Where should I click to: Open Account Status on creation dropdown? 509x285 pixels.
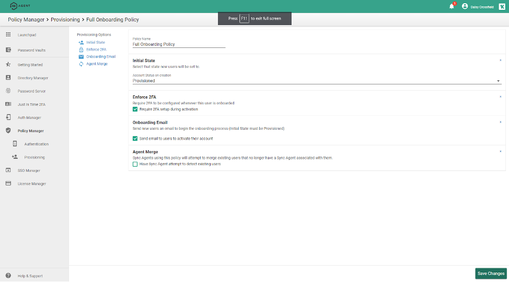(x=317, y=81)
